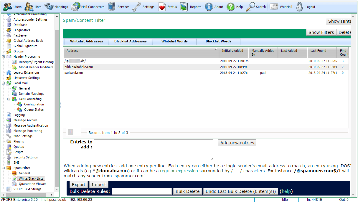The width and height of the screenshot is (358, 202).
Task: Click the Entries to add text area
Action: point(153,150)
